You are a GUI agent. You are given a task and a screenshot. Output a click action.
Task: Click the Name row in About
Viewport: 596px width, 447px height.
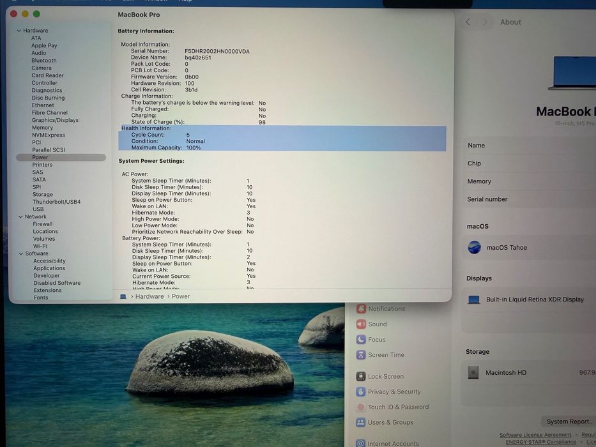tap(529, 146)
